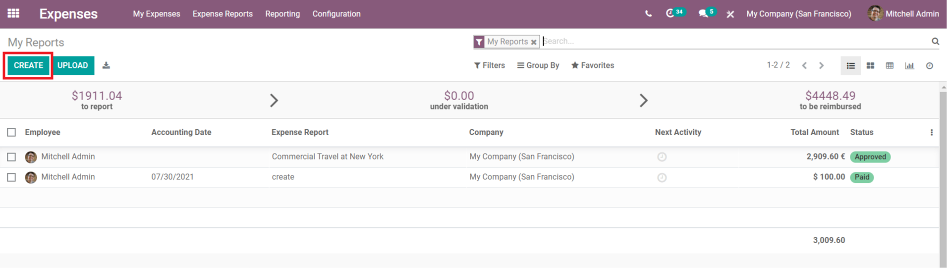Screen dimensions: 947x268
Task: Expand the Group By dropdown
Action: click(x=538, y=65)
